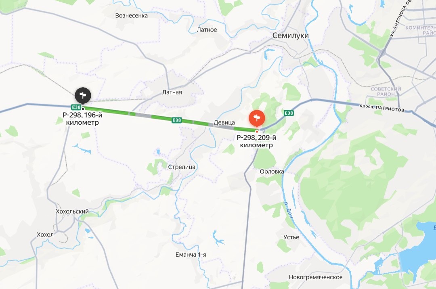Screen dimensions: 436x289
Task: Click the Еманча 1-я village label
Action: pos(191,255)
